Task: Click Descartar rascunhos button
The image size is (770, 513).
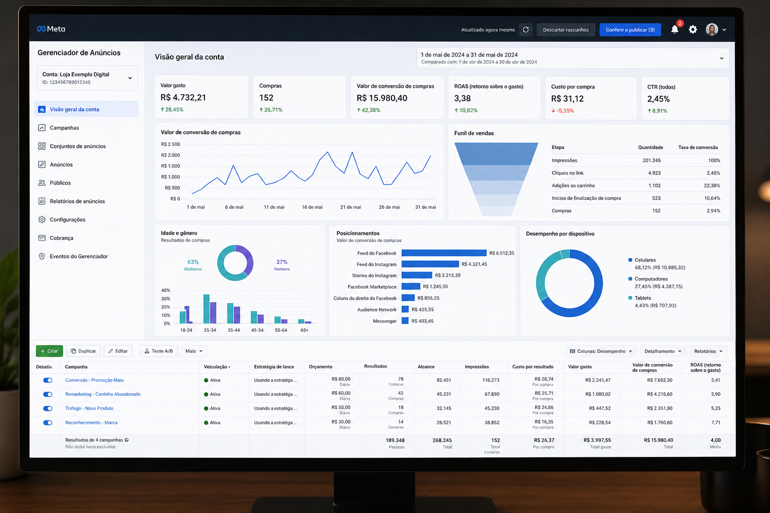Action: (566, 30)
